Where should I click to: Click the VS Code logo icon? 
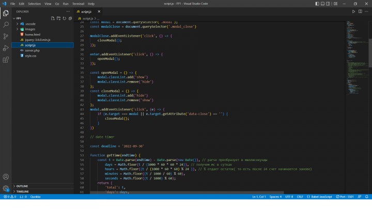pyautogui.click(x=4, y=4)
